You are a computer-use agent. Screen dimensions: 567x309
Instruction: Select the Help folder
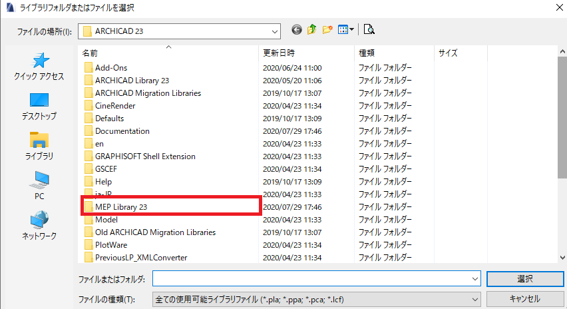[x=103, y=182]
